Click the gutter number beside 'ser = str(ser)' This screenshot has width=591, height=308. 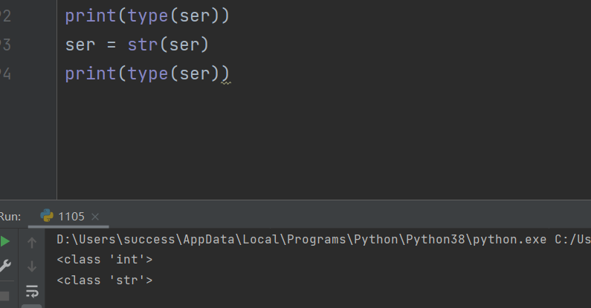pos(6,45)
